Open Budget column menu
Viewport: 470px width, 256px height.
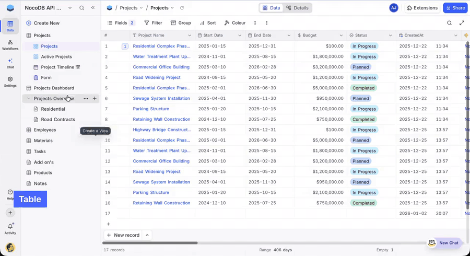[341, 36]
